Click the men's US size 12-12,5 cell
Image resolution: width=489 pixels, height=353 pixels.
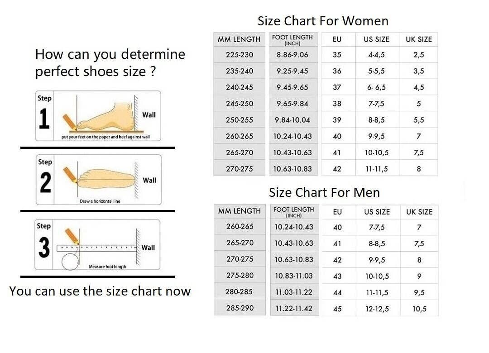click(377, 309)
